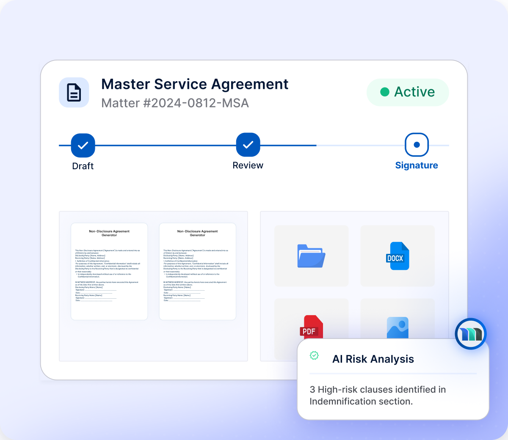Click the Signature step label
Screen dimensions: 508x440
[x=417, y=165]
